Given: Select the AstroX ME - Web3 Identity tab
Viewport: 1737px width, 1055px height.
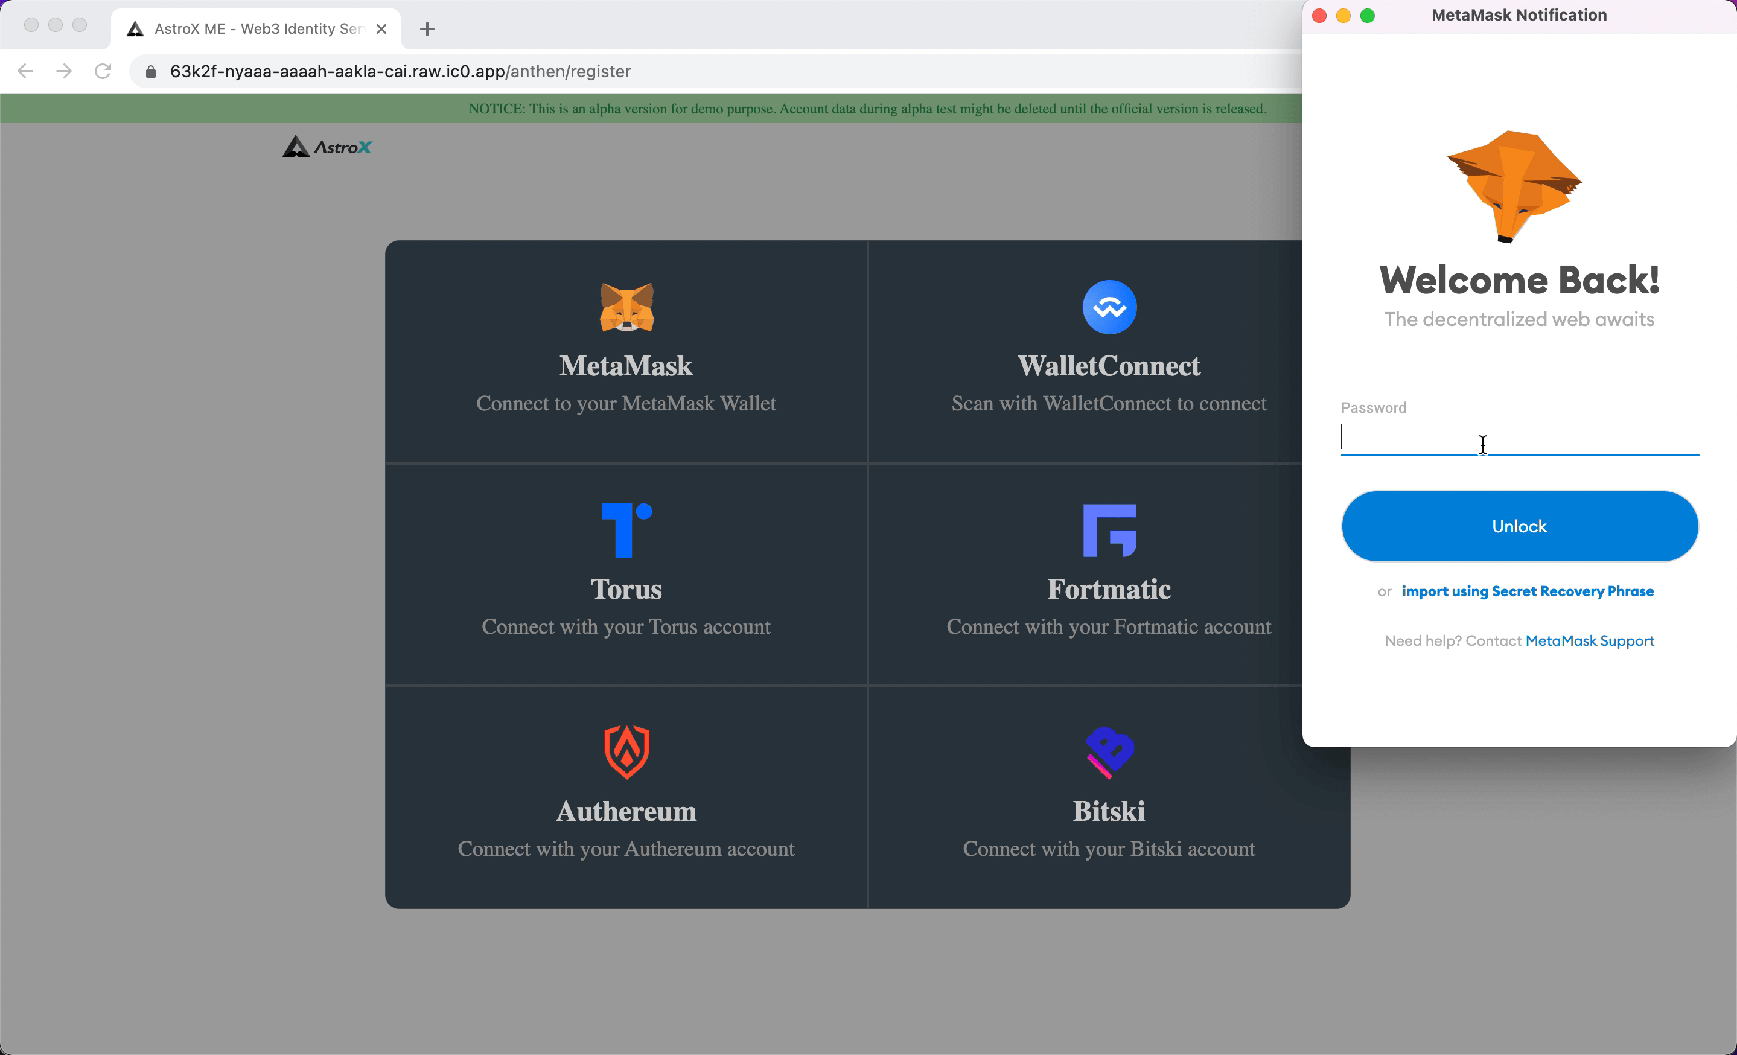Looking at the screenshot, I should pyautogui.click(x=257, y=29).
